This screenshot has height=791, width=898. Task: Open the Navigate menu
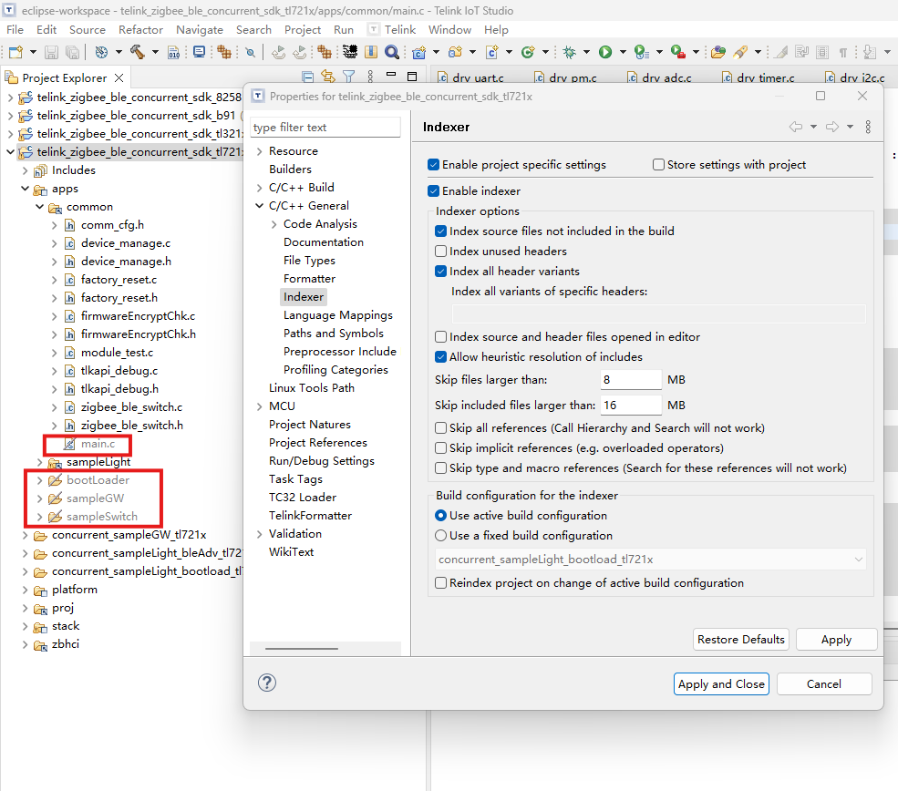pos(200,30)
